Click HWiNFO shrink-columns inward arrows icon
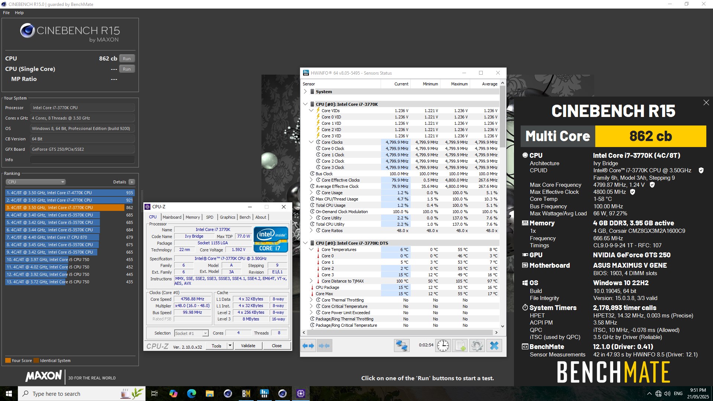This screenshot has height=401, width=713. point(324,346)
